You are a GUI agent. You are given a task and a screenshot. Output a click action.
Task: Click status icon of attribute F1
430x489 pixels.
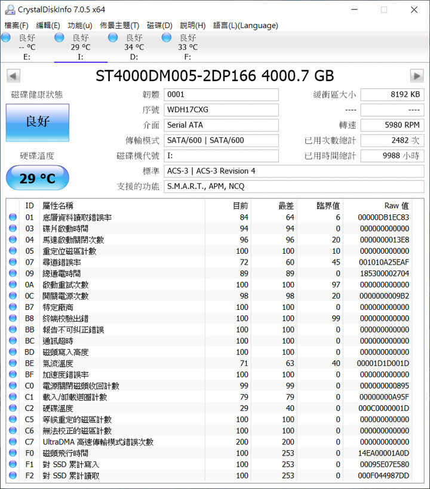click(13, 464)
